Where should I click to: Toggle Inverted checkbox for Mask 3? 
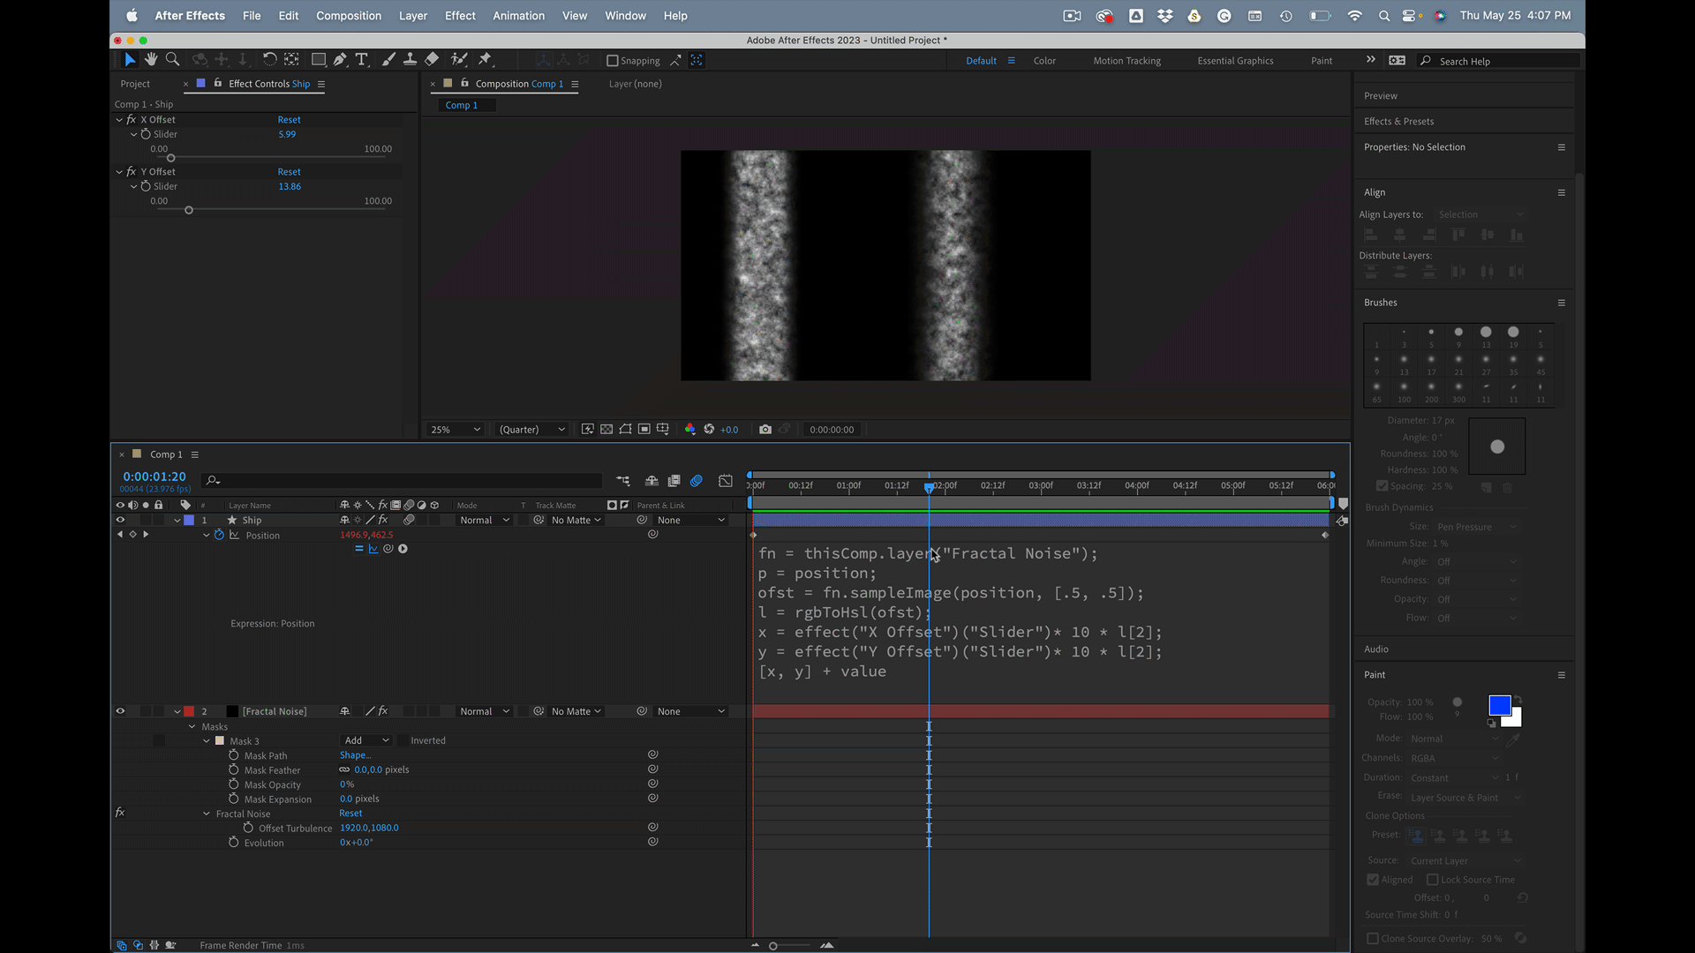[403, 741]
